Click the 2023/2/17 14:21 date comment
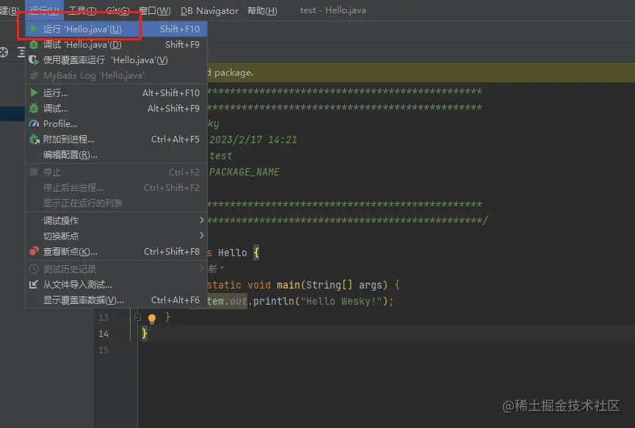Viewport: 635px width, 428px height. (253, 139)
